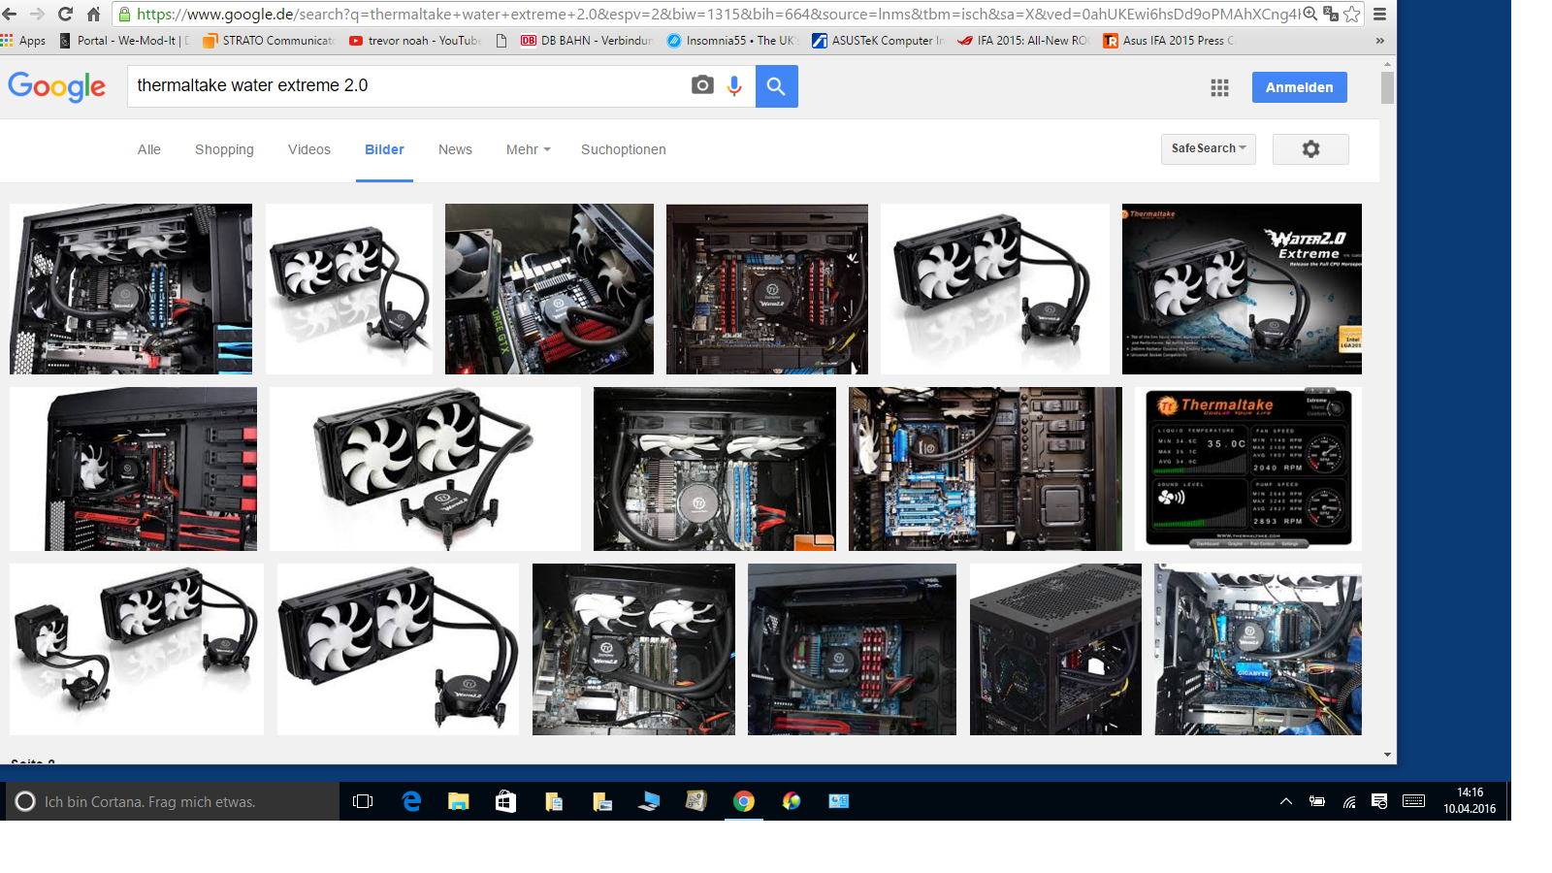1552x873 pixels.
Task: Go to the browser home page
Action: (93, 14)
